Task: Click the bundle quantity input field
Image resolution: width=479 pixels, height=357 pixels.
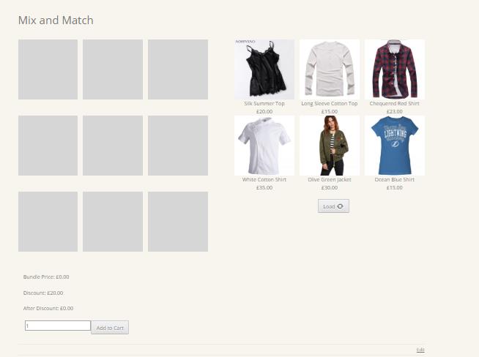Action: (x=58, y=326)
